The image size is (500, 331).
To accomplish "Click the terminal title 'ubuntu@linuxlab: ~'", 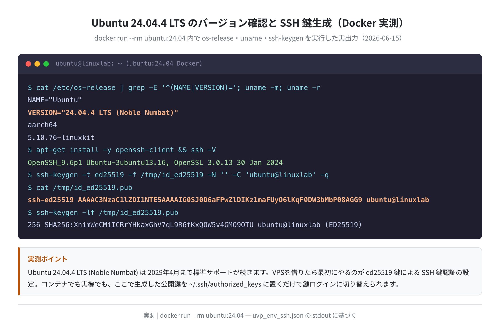I will pos(129,64).
